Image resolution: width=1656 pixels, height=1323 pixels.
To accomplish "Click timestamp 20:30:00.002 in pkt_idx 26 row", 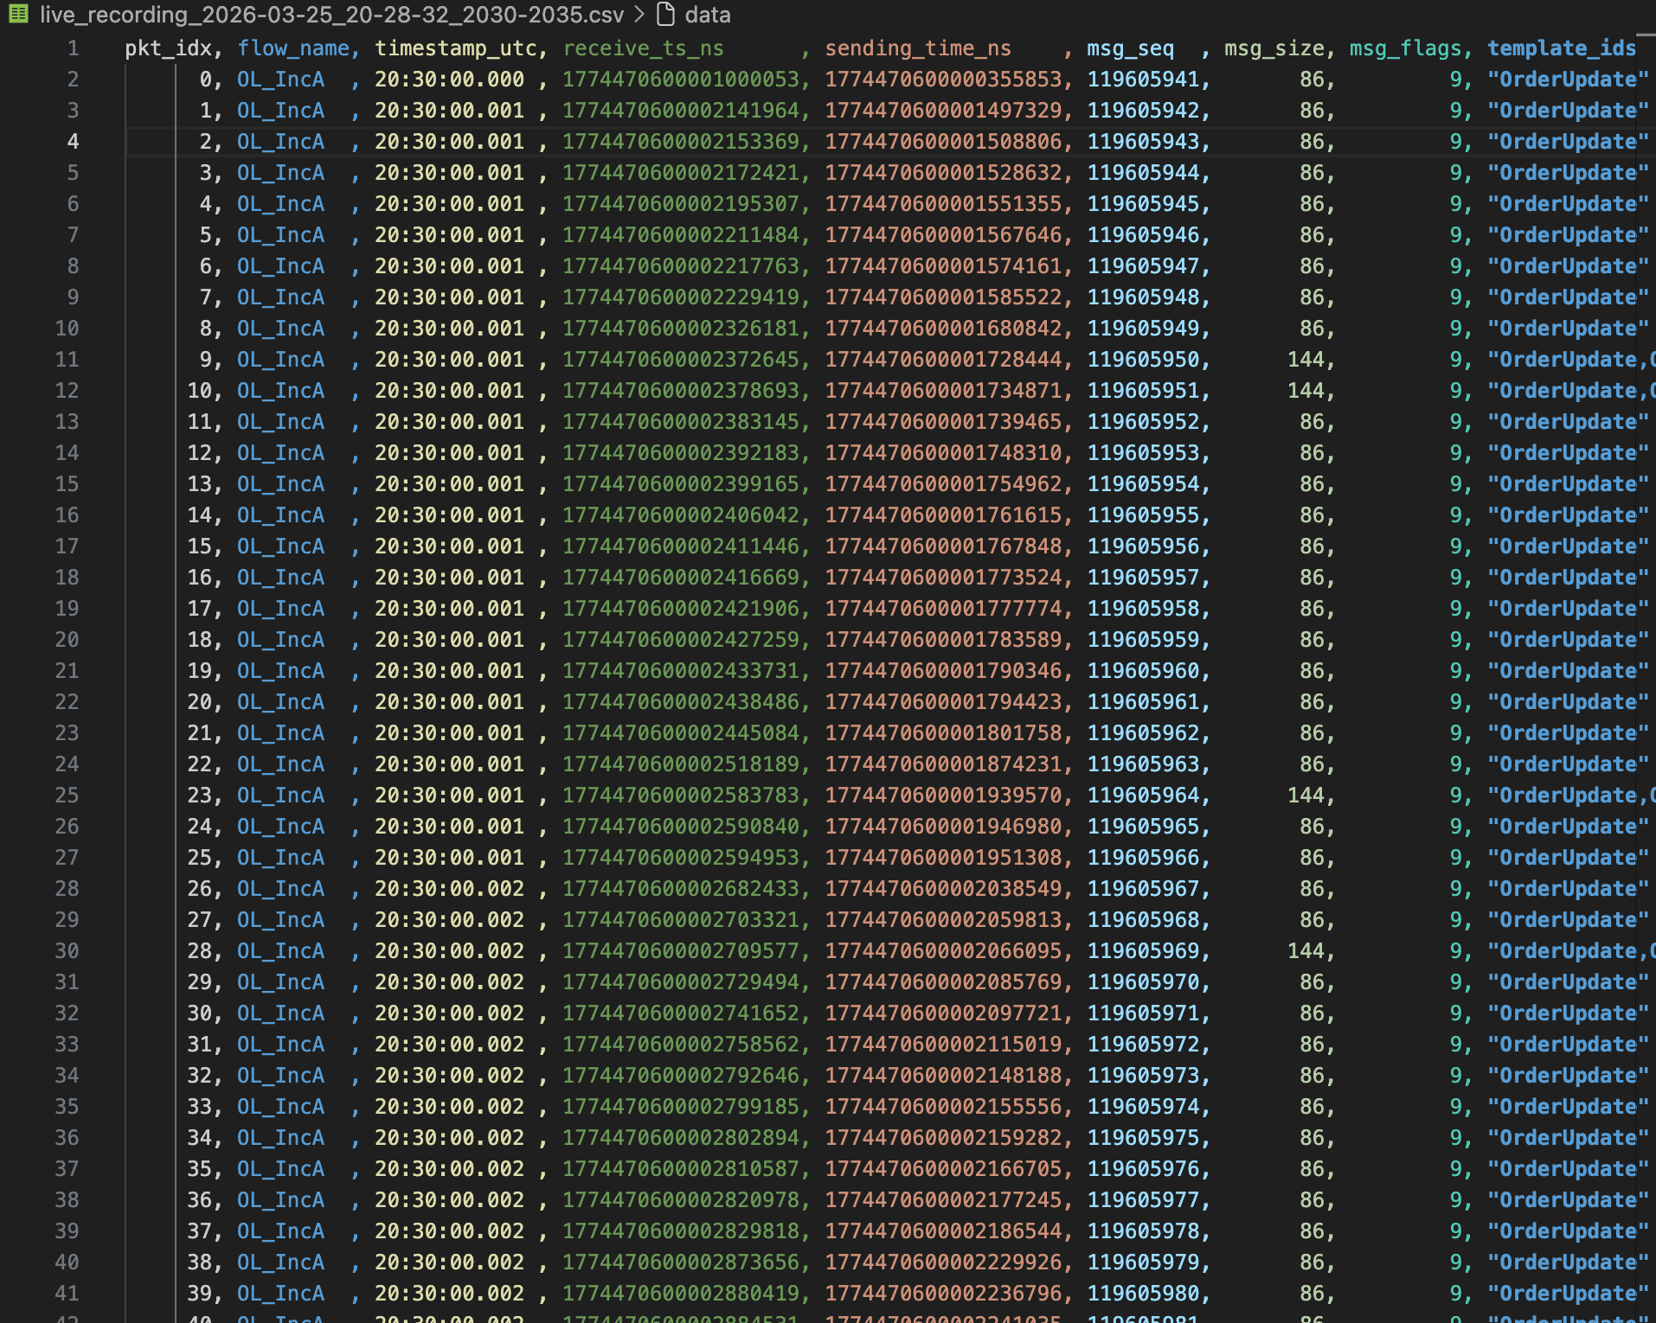I will (x=449, y=889).
